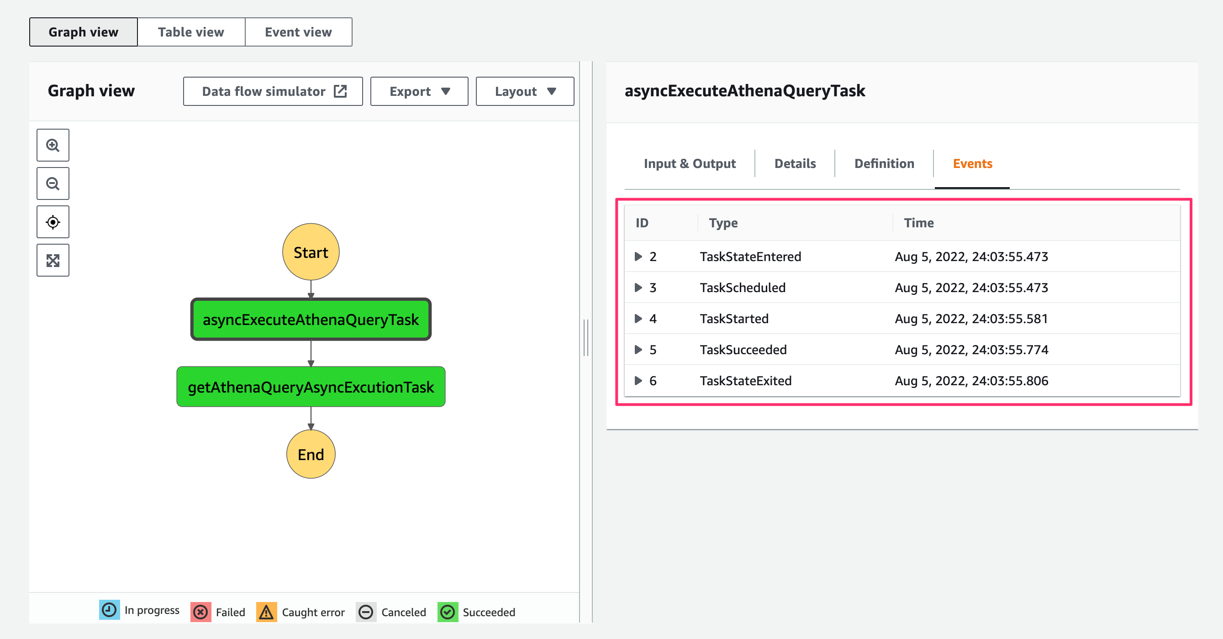Open the Layout dropdown menu
The height and width of the screenshot is (639, 1223).
(525, 91)
